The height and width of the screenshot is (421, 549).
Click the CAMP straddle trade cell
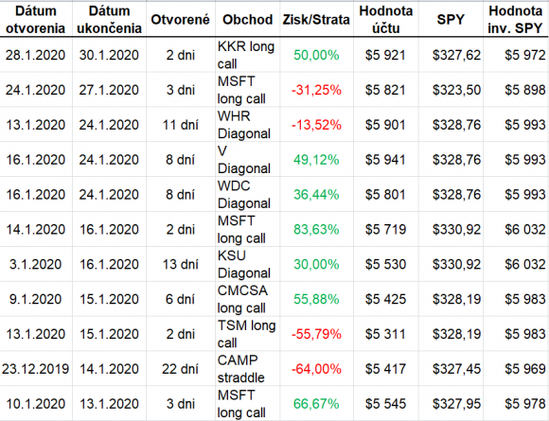click(x=247, y=369)
